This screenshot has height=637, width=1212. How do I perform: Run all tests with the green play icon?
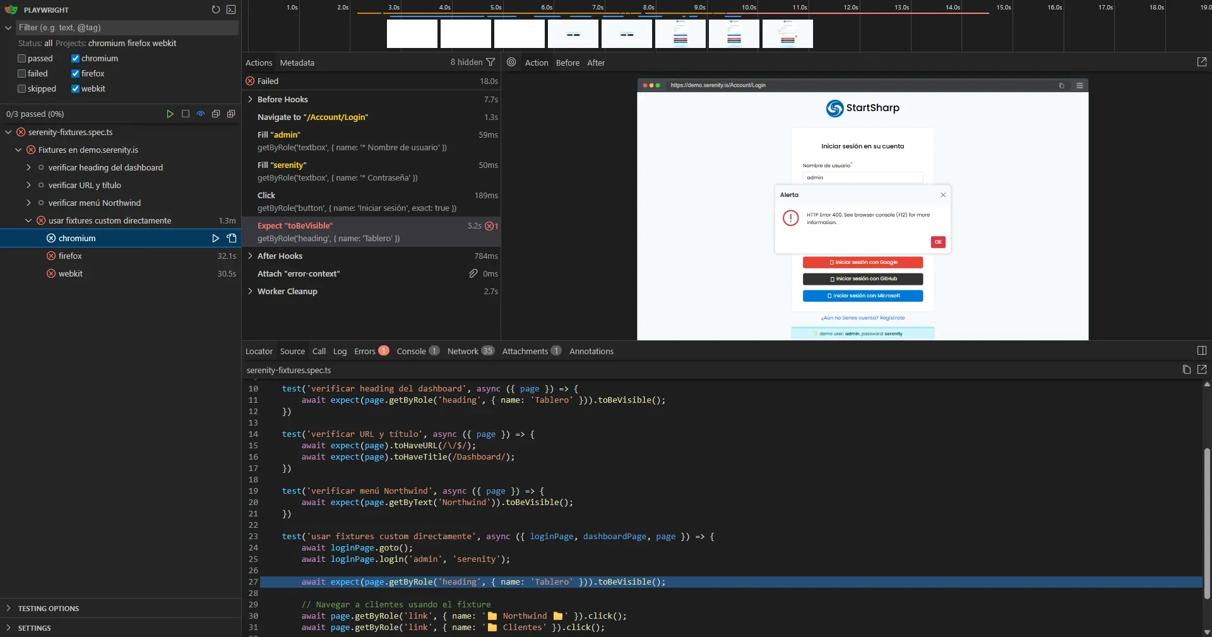point(170,114)
